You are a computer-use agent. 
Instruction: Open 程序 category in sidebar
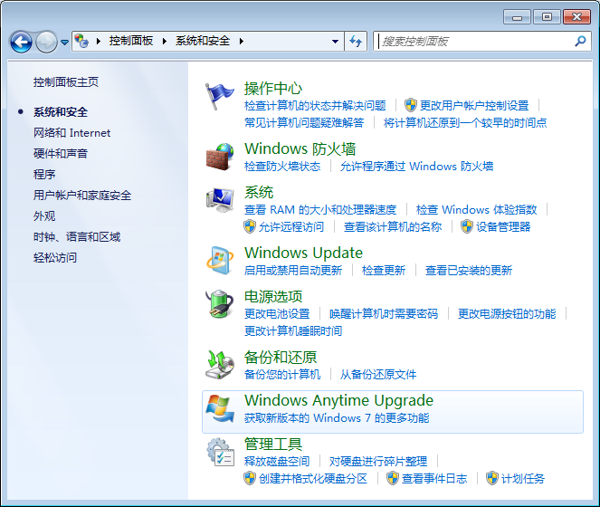pos(44,174)
